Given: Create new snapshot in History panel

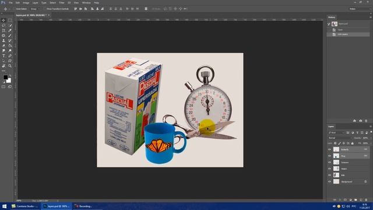Looking at the screenshot, I should click(361, 121).
